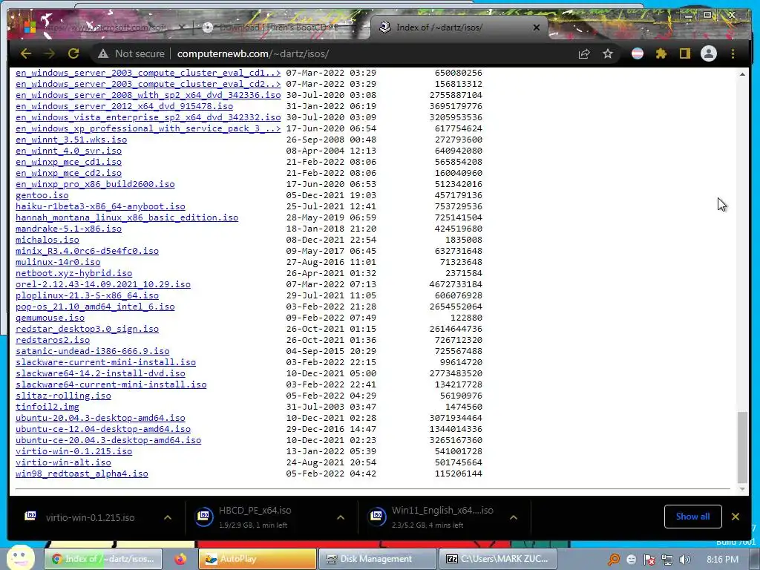Open the virtio-win-0.1.215.iso downloaded file
760x570 pixels.
[x=90, y=517]
